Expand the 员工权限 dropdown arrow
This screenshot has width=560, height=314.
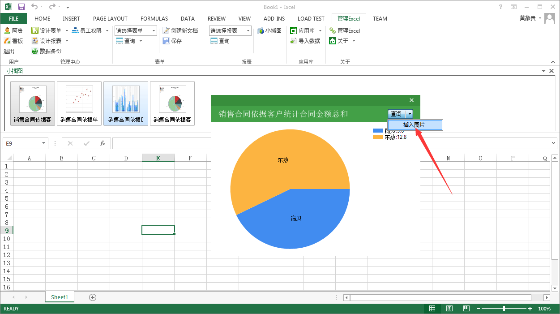107,30
